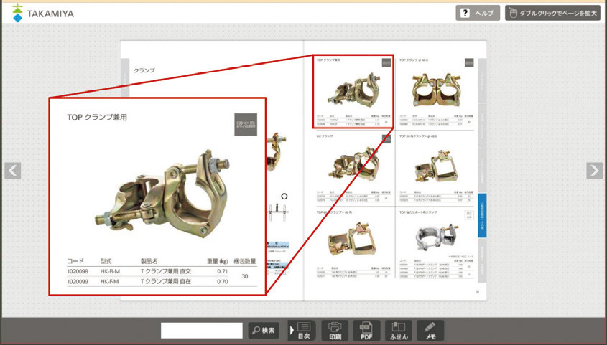Click the 検索 search button
The image size is (607, 345).
[x=264, y=331]
